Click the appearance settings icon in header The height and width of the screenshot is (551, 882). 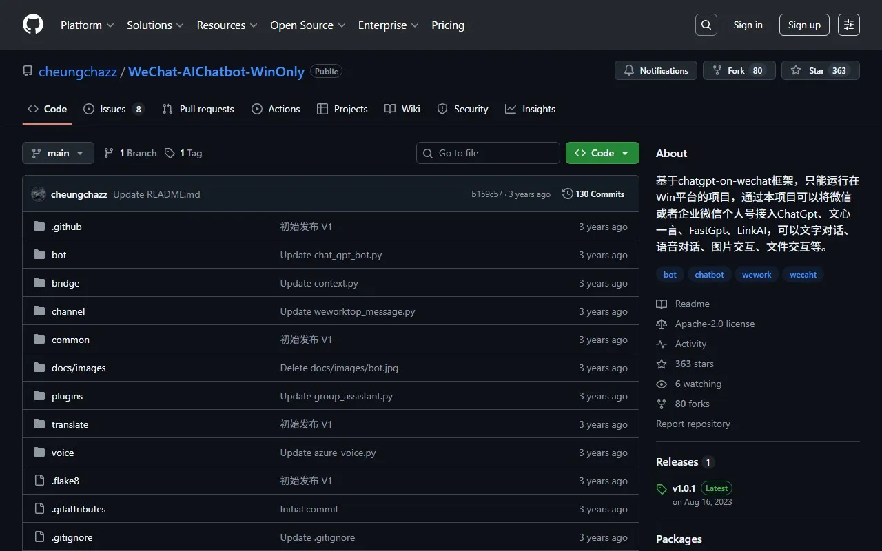(848, 25)
